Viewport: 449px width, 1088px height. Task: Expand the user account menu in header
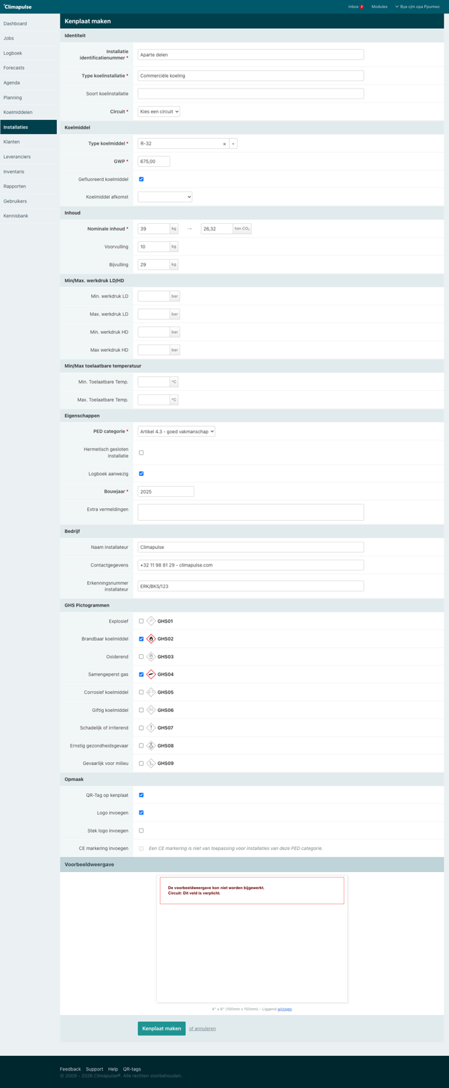pos(418,7)
